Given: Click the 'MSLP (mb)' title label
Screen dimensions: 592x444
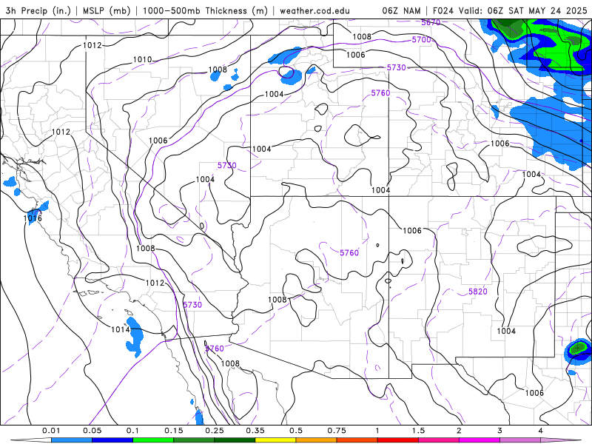Looking at the screenshot, I should [x=107, y=10].
